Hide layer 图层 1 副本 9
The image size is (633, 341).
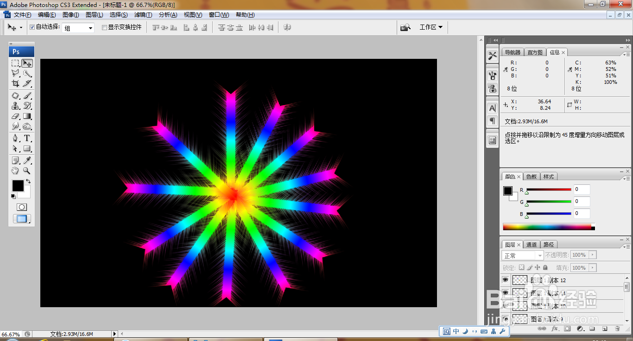[x=506, y=319]
